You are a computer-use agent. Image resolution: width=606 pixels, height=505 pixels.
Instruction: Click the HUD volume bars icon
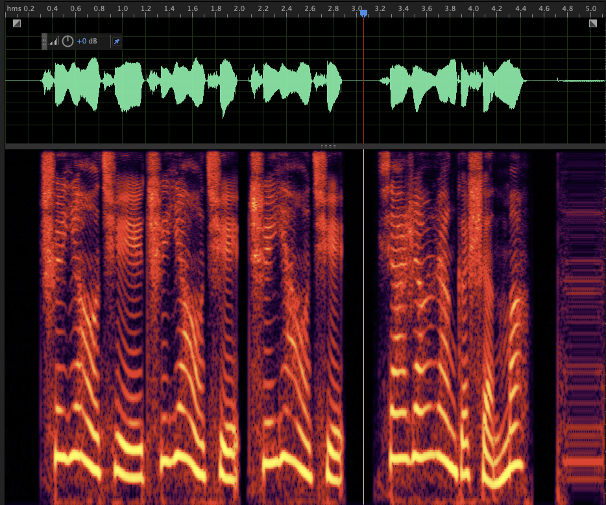click(x=54, y=41)
